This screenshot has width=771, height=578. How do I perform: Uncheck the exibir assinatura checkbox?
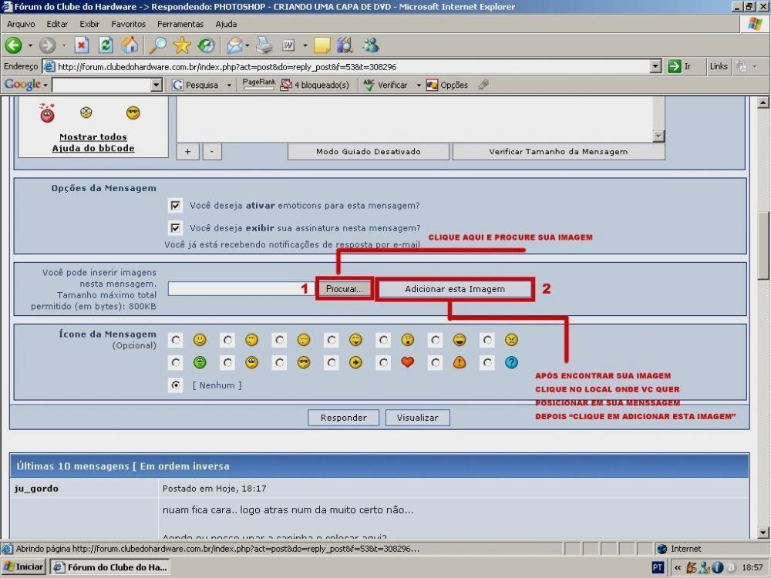[176, 228]
